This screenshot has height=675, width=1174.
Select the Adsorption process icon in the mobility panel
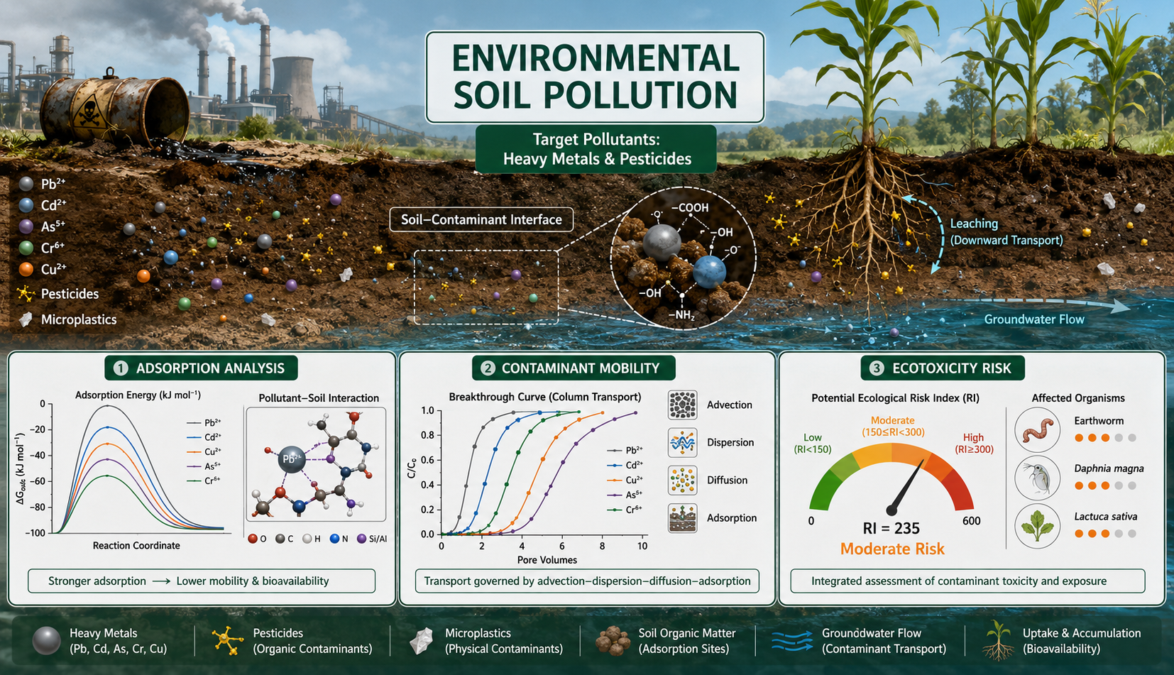pyautogui.click(x=682, y=518)
